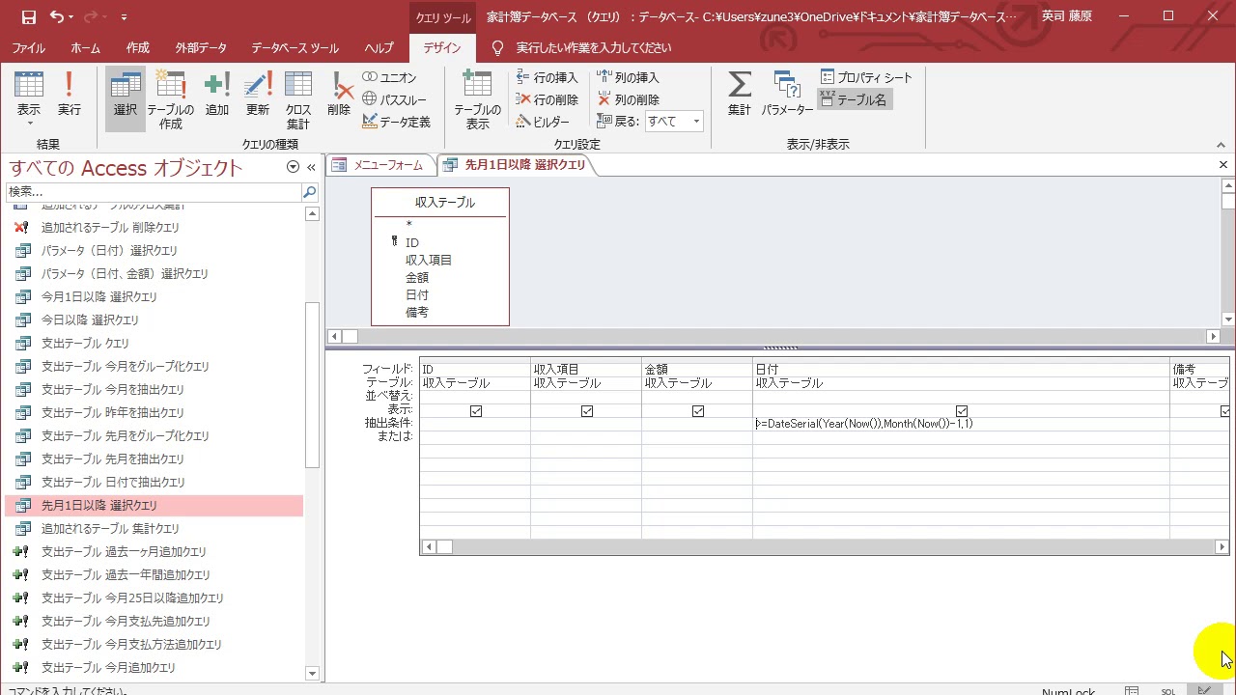
Task: Click 行の挿入 insert rows
Action: coord(548,77)
